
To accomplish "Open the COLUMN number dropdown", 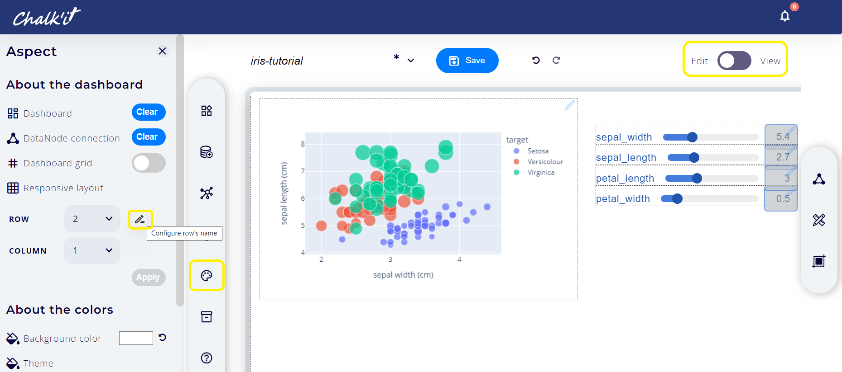I will click(x=92, y=250).
